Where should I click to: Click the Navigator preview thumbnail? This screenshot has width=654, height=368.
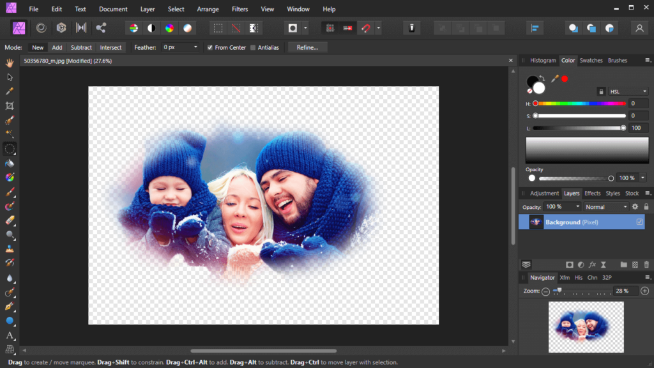586,326
